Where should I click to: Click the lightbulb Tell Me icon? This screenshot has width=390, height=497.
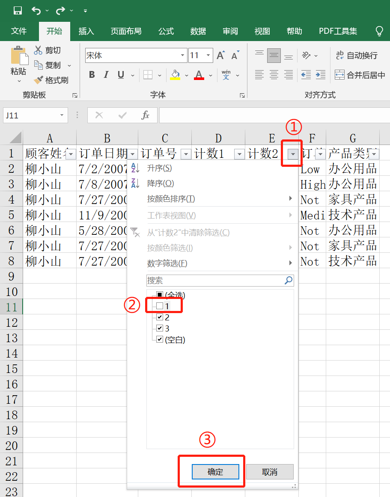click(379, 31)
